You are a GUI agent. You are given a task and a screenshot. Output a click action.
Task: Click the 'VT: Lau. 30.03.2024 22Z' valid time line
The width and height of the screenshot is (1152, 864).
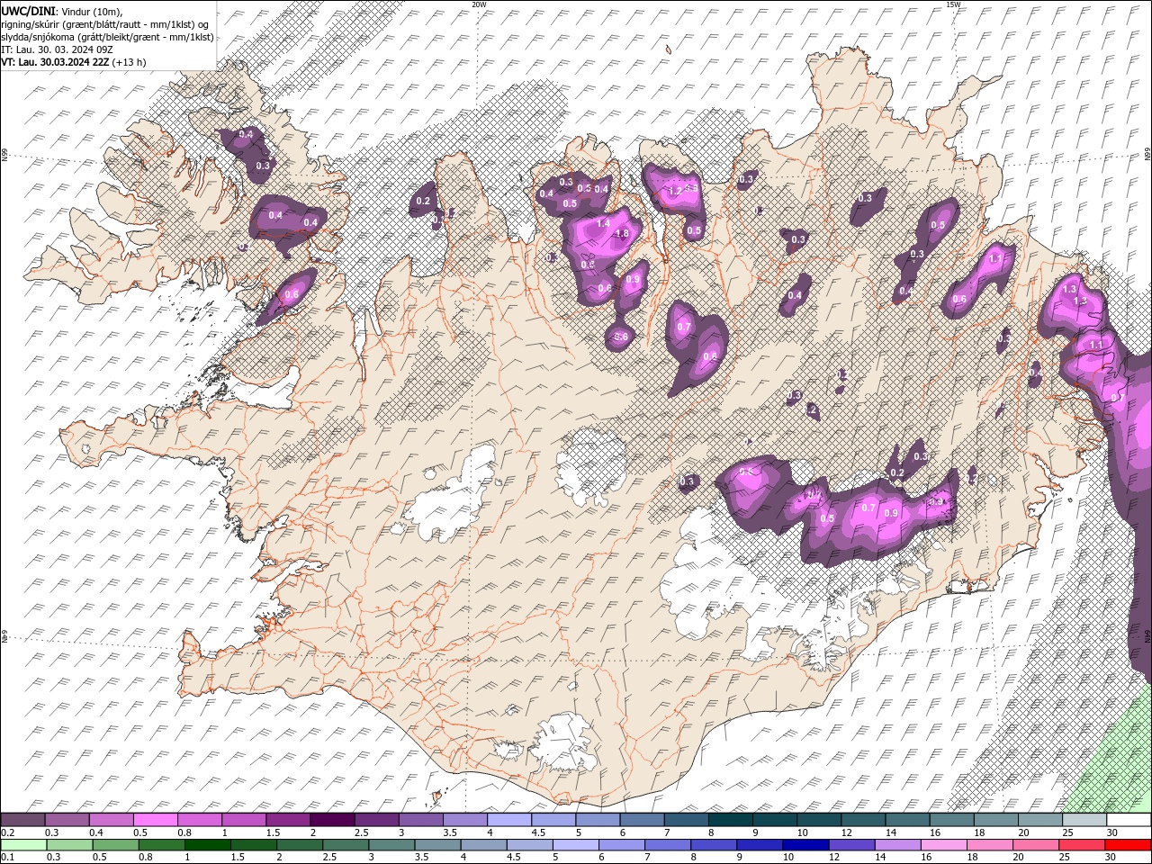pos(74,62)
